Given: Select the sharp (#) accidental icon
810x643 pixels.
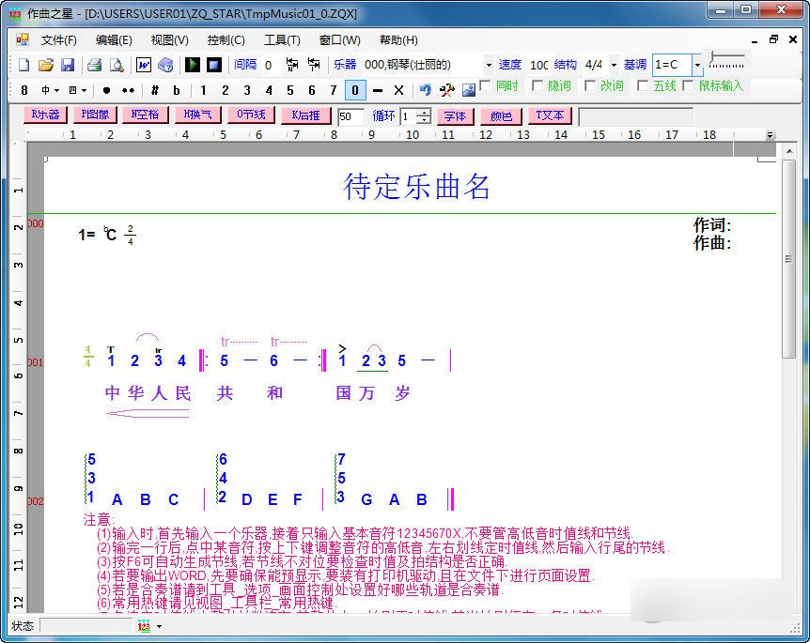Looking at the screenshot, I should tap(156, 91).
